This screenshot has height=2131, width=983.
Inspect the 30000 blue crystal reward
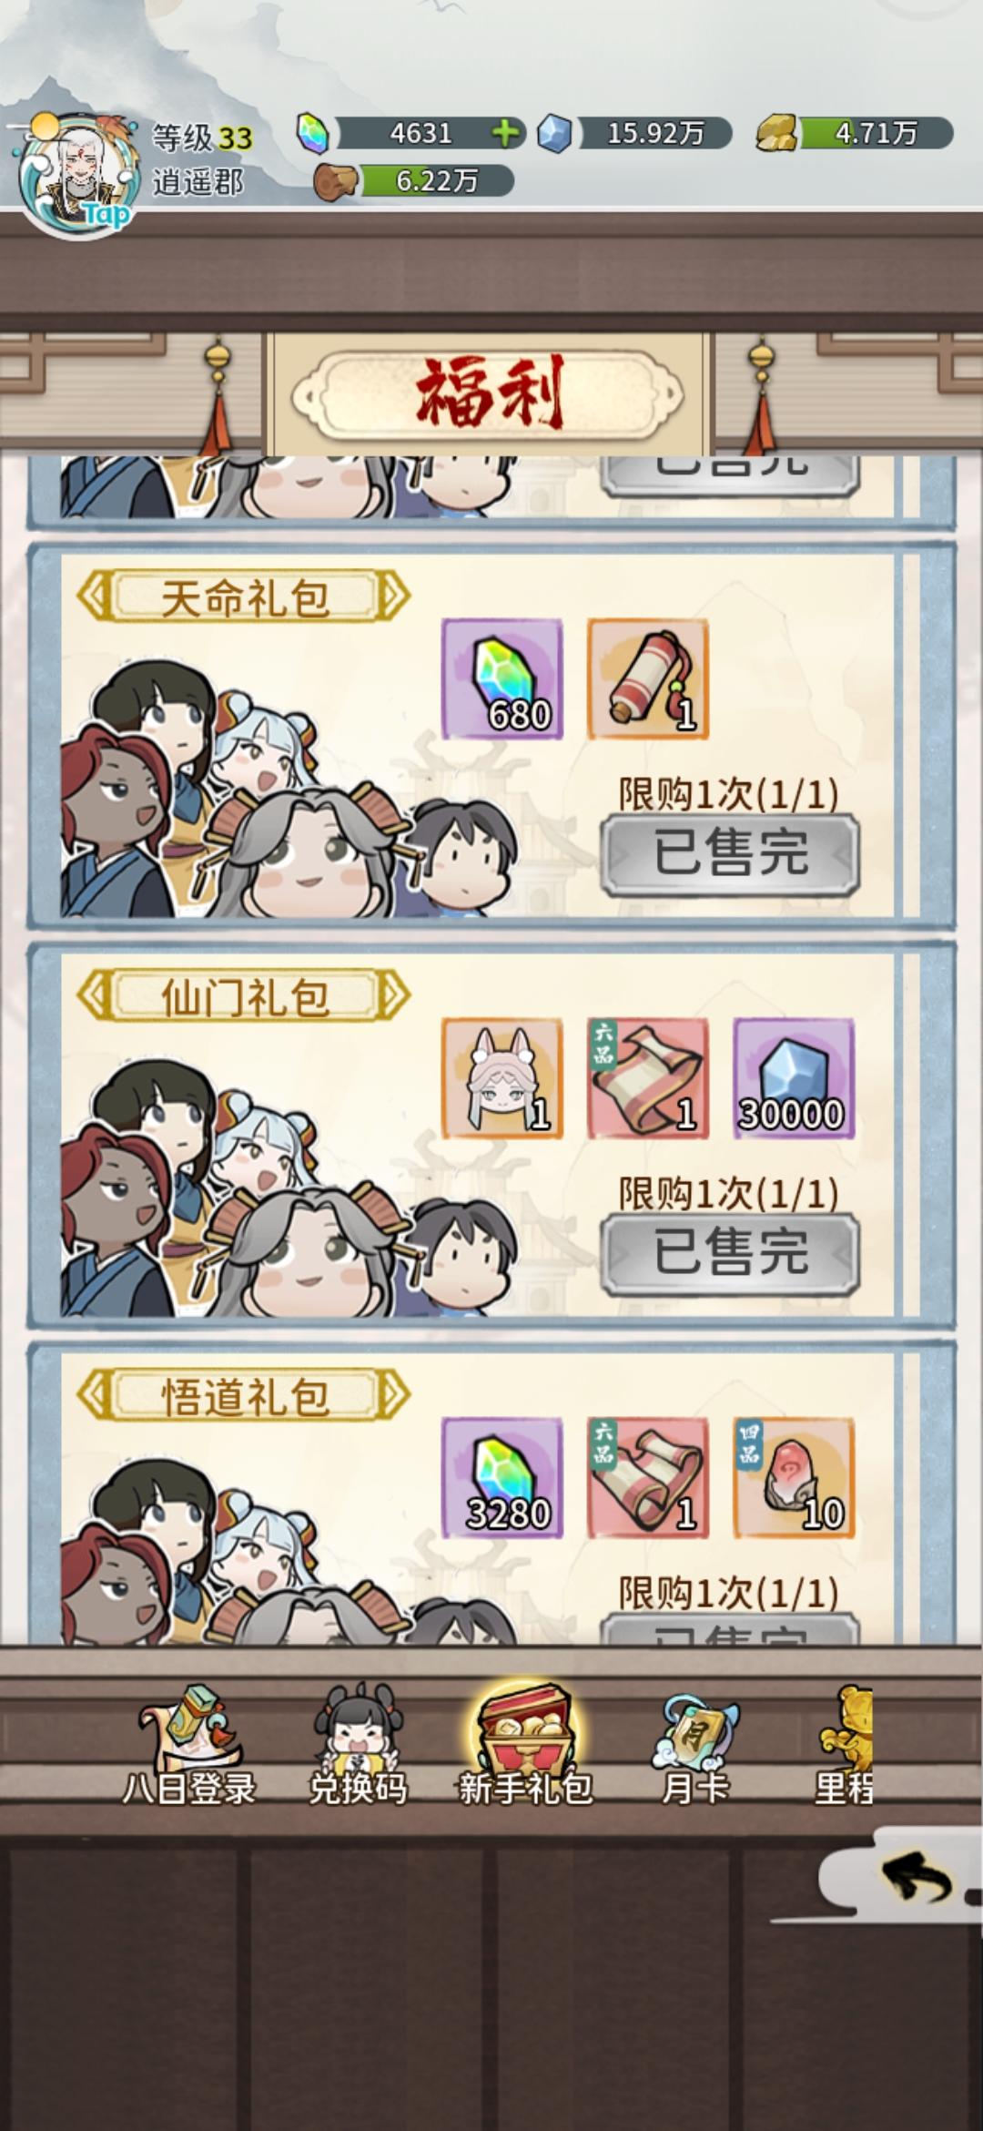tap(794, 1078)
